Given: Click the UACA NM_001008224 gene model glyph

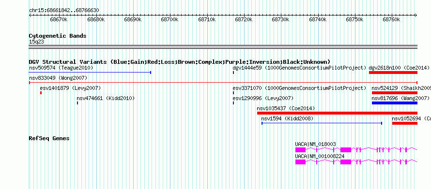Looking at the screenshot, I should 356,161.
